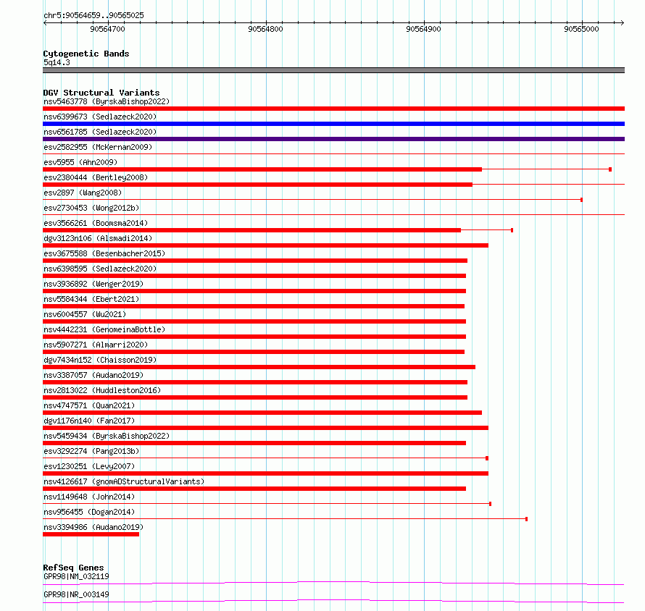Select the gray 5q14.3 cytogenetic band bar
645x611 pixels.
coord(333,70)
